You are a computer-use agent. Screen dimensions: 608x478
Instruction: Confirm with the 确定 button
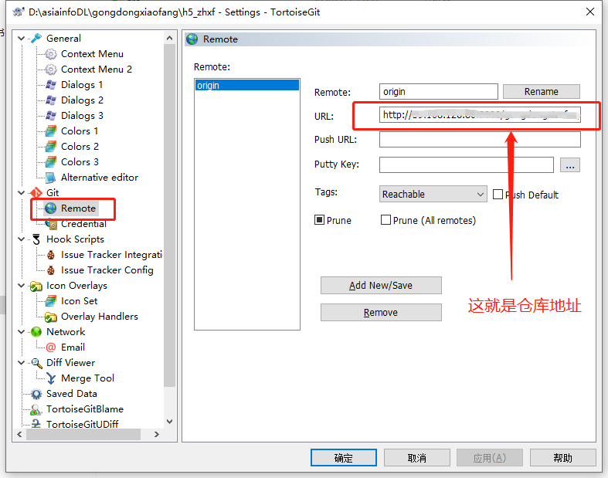344,458
